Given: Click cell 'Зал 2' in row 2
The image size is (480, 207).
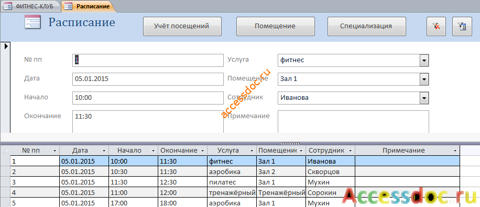Looking at the screenshot, I should pyautogui.click(x=281, y=171).
